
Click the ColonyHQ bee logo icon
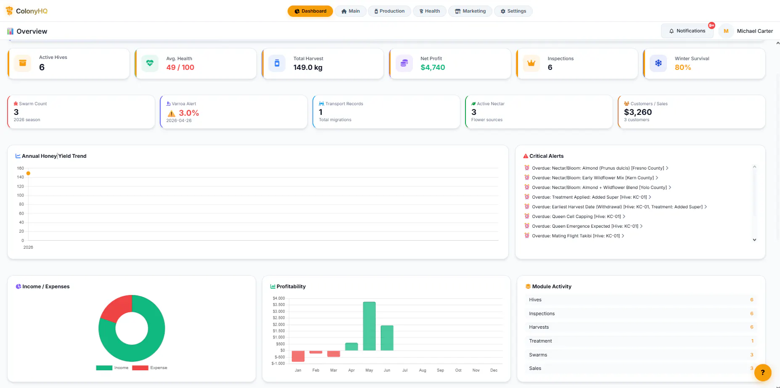pos(9,11)
